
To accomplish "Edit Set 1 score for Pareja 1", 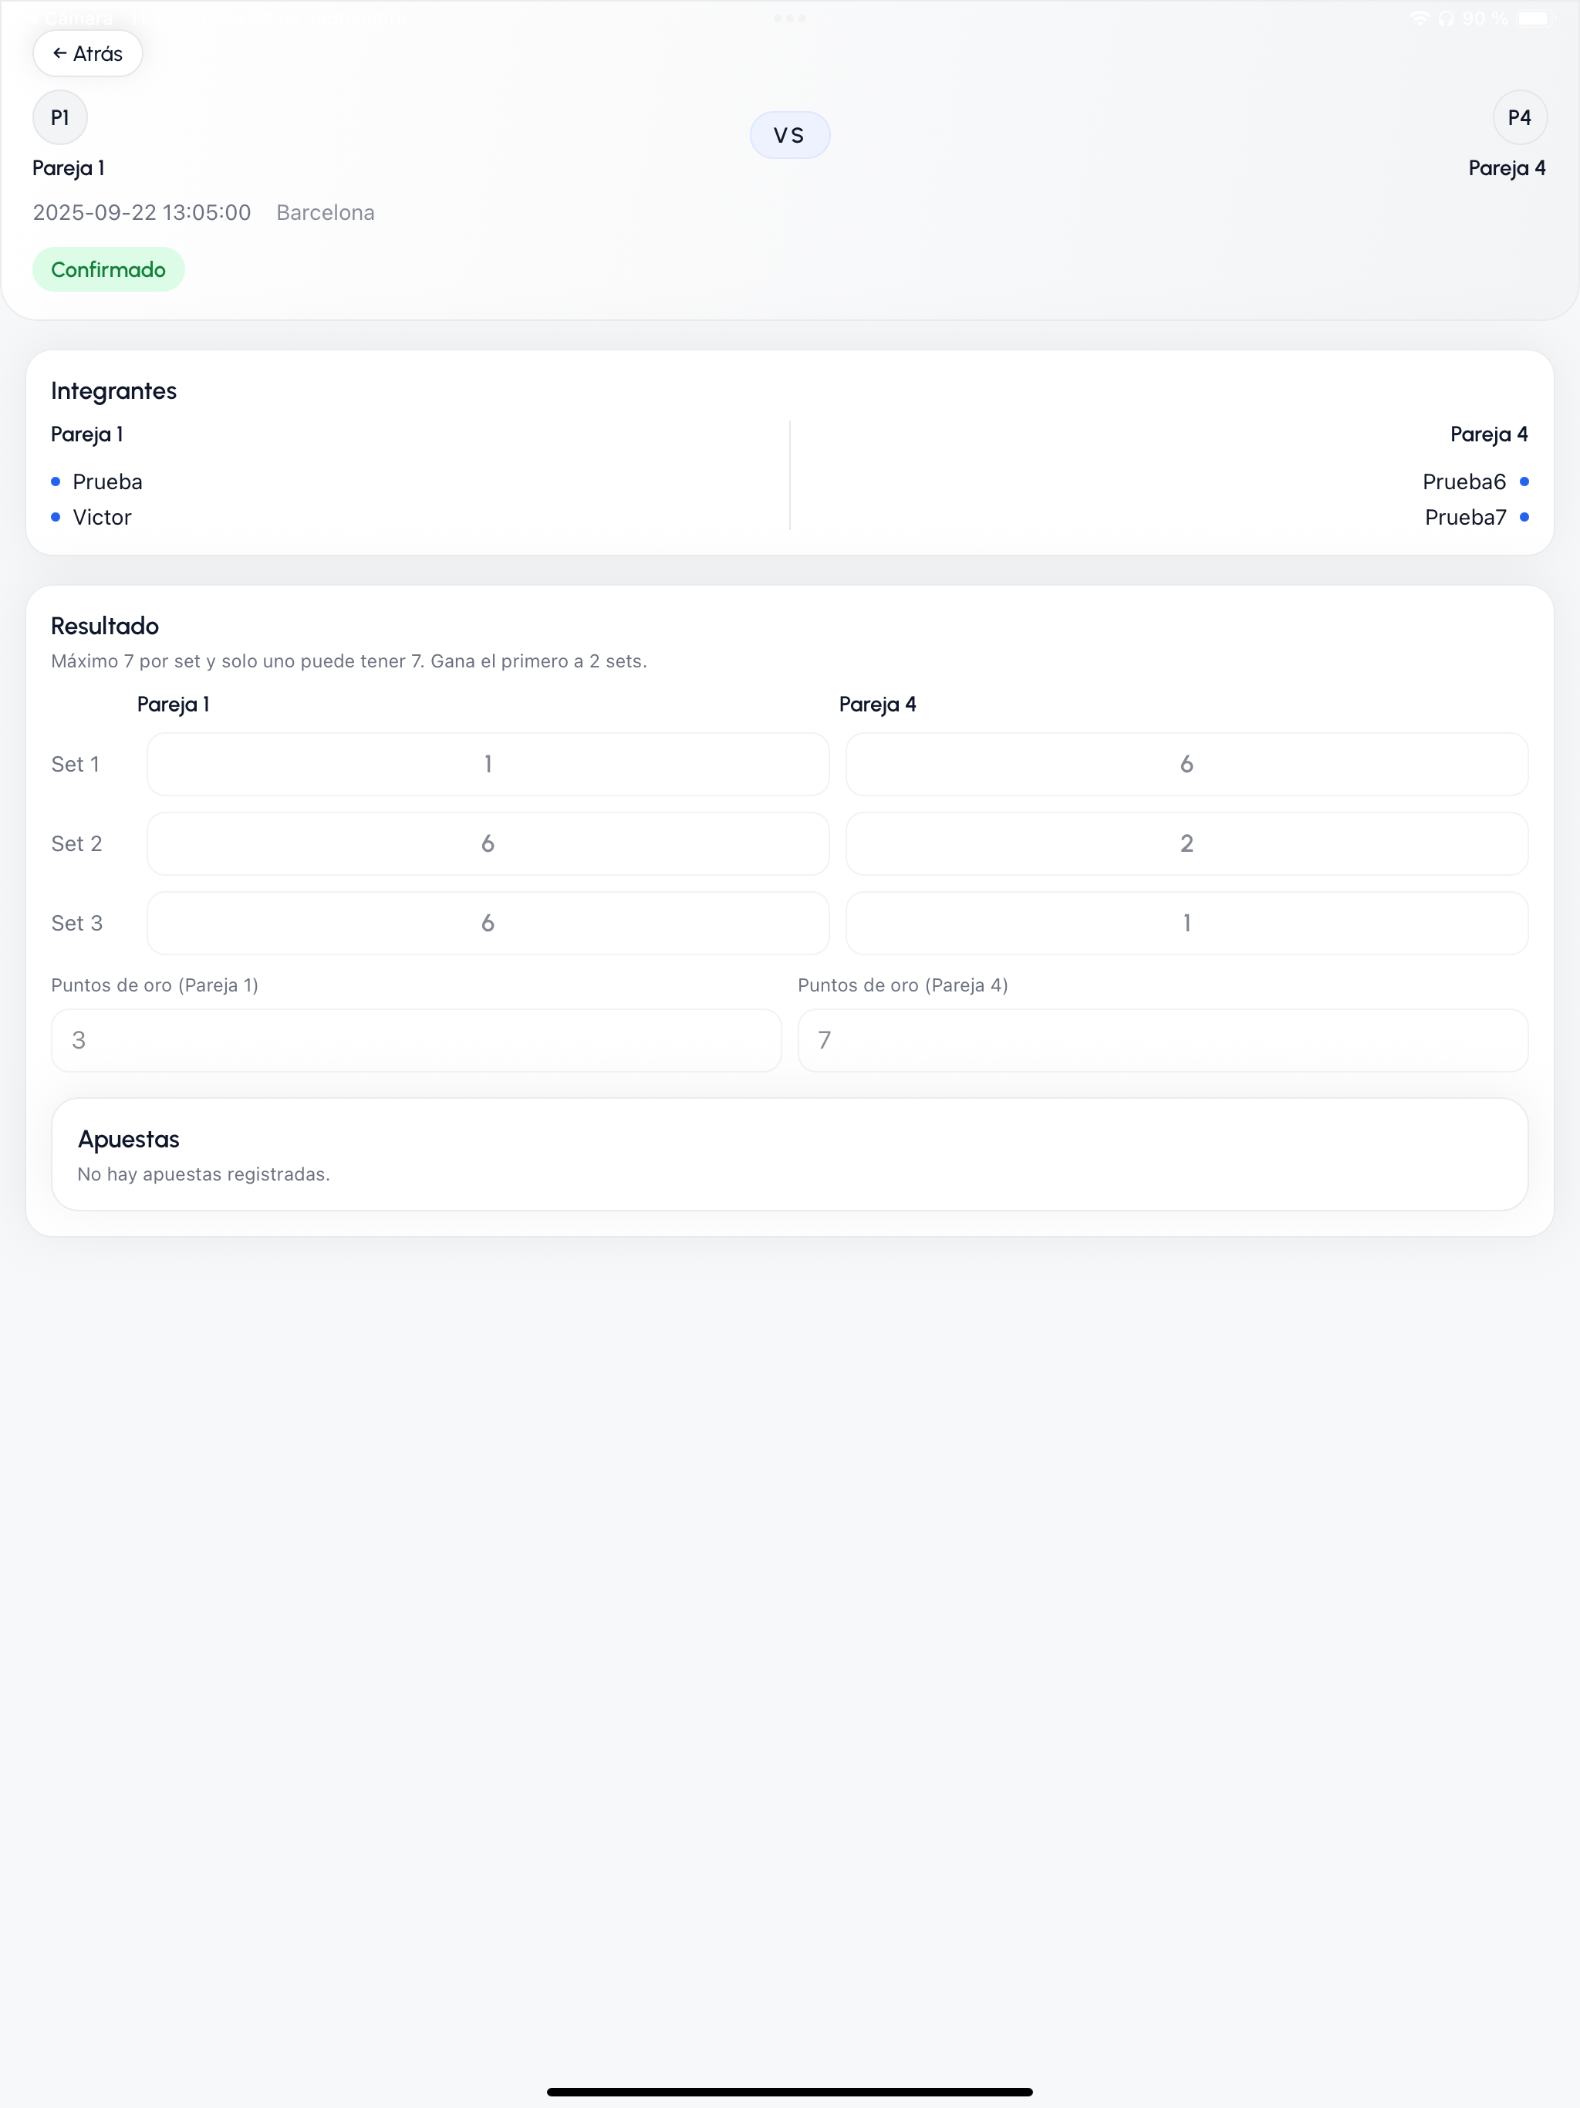I will pyautogui.click(x=488, y=765).
